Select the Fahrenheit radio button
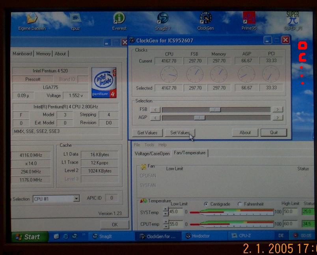Viewport: 317px width, 255px height. click(240, 204)
